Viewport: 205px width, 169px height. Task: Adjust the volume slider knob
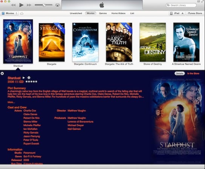(44, 5)
